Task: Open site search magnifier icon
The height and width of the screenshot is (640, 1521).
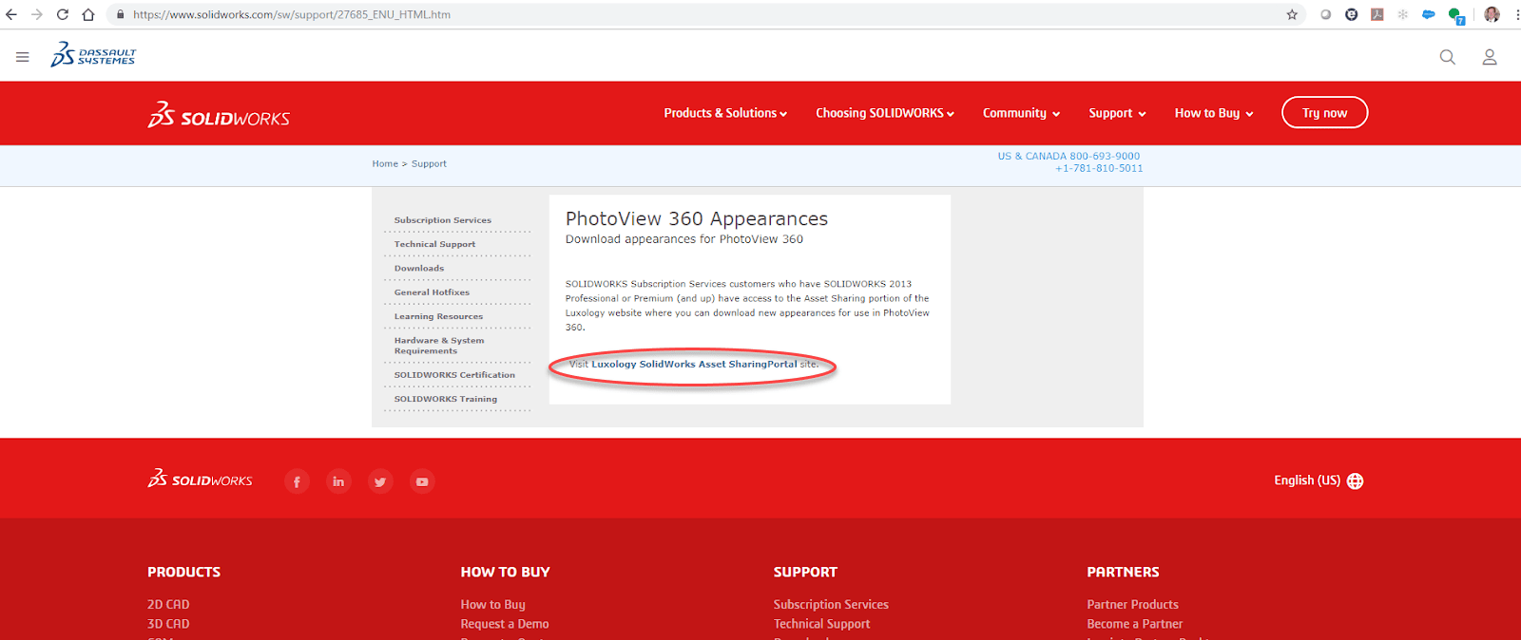Action: coord(1447,57)
